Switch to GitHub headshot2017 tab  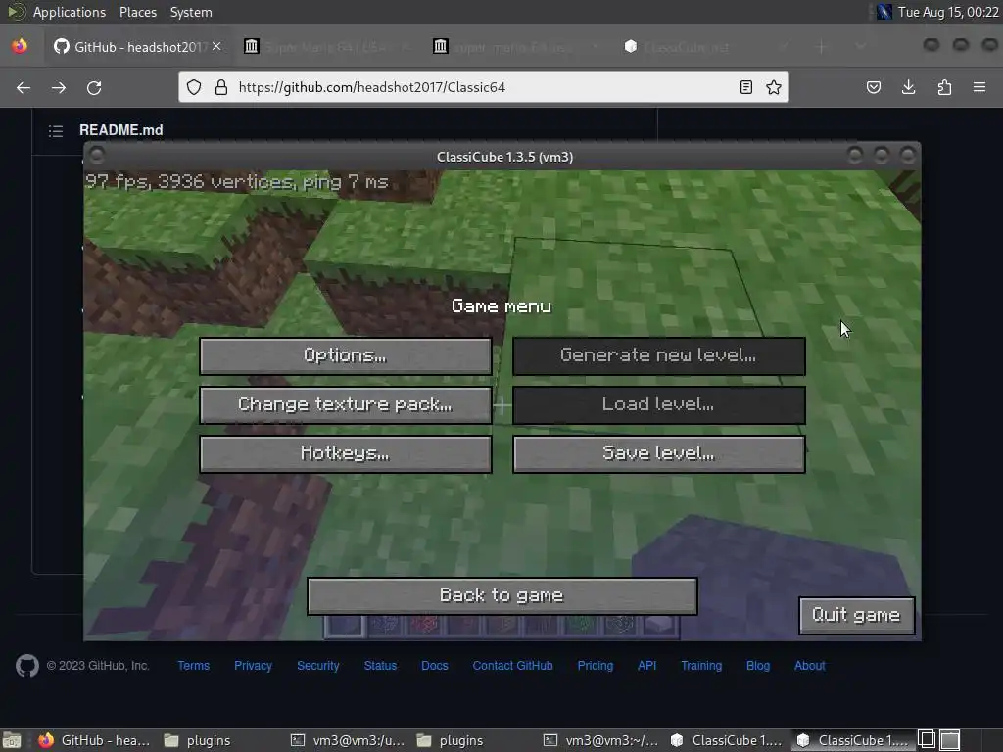point(137,47)
